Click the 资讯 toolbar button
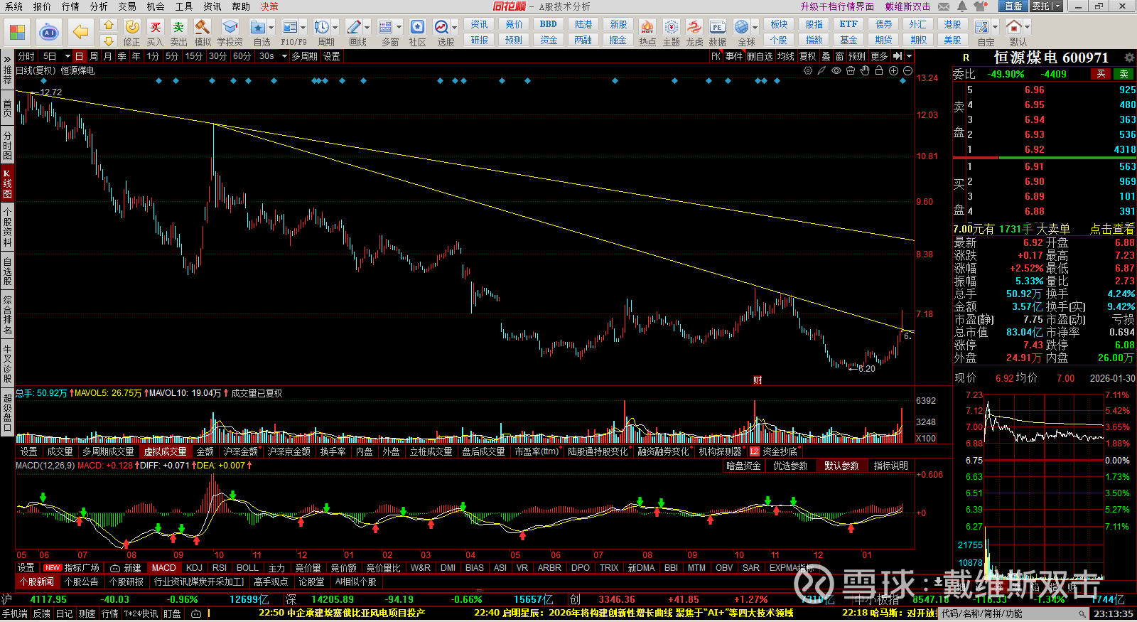The image size is (1137, 622). [x=480, y=24]
